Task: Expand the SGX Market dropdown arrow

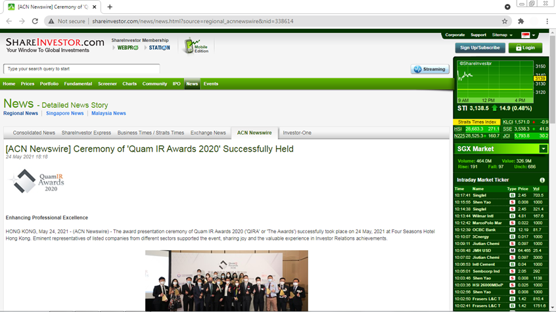Action: pos(544,148)
